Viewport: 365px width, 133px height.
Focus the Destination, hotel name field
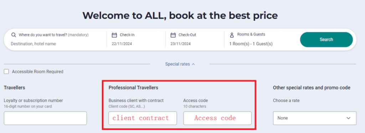pos(33,44)
